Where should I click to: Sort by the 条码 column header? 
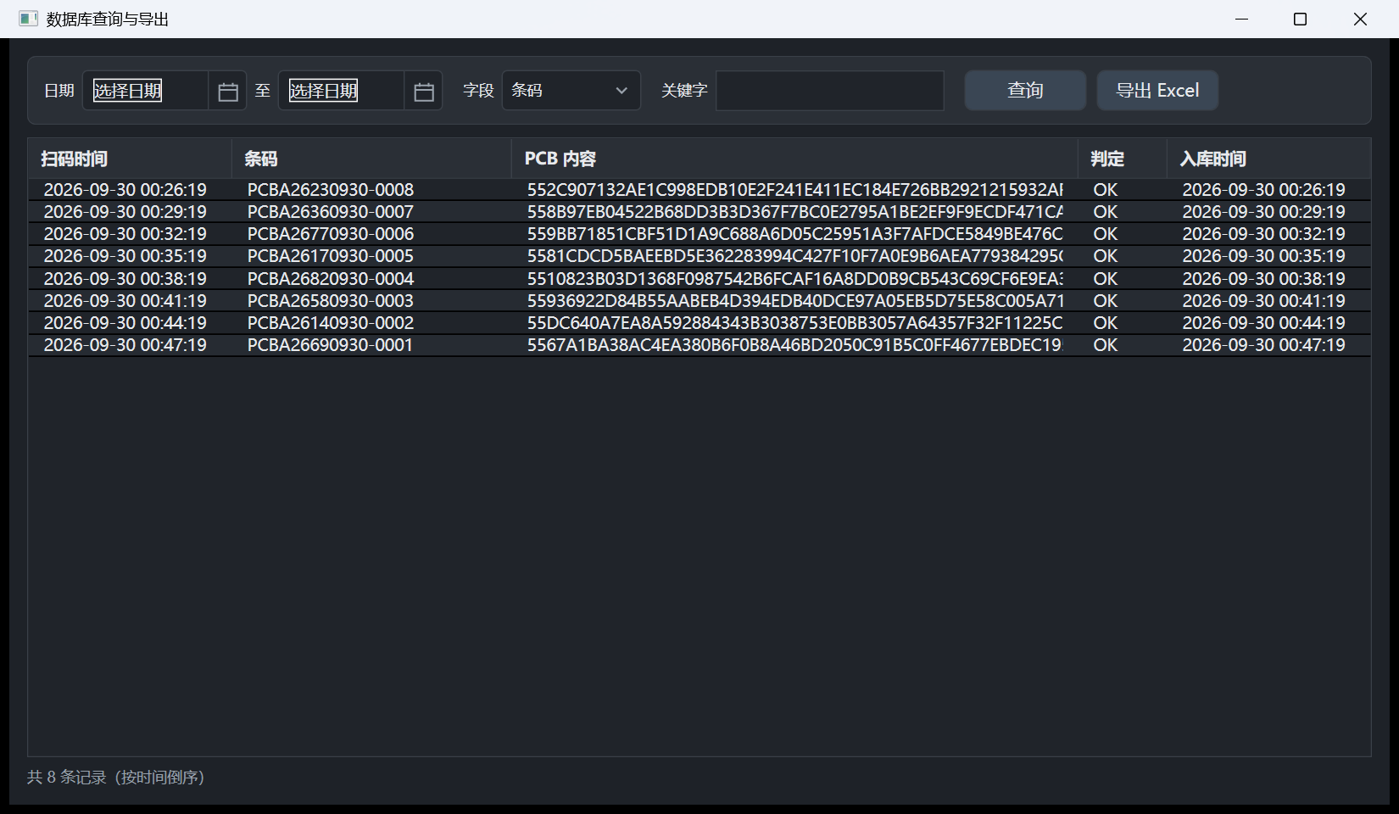click(x=371, y=159)
